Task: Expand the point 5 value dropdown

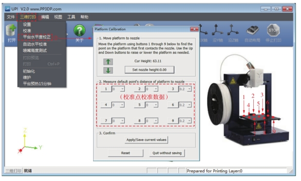Action: click(156, 105)
